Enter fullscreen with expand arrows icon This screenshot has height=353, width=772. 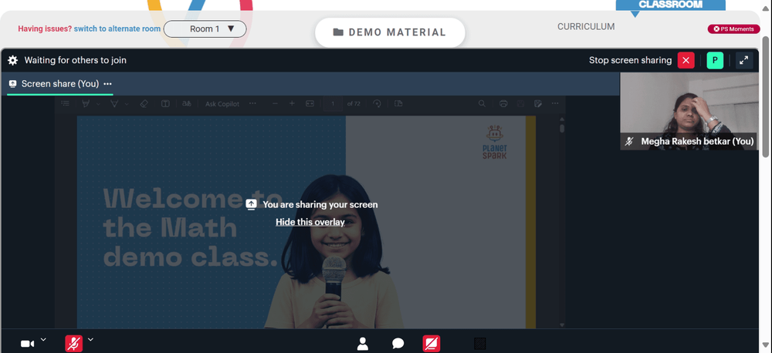[x=744, y=60]
